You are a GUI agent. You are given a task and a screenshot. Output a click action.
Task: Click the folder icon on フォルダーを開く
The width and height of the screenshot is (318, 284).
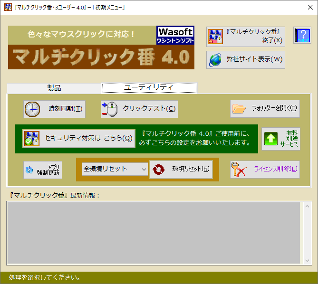pyautogui.click(x=239, y=109)
